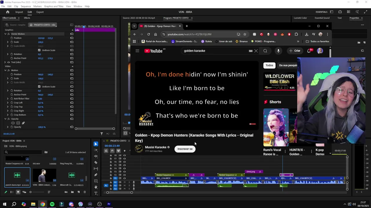Toggle Motion Uniform Scale checkbox

click(39, 87)
